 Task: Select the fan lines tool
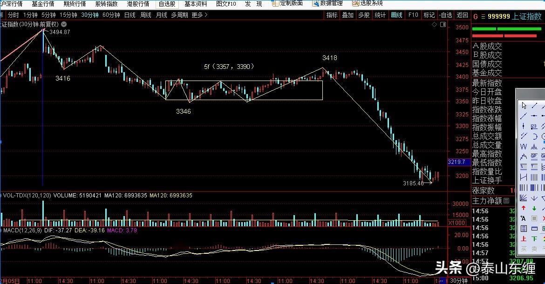point(524,198)
